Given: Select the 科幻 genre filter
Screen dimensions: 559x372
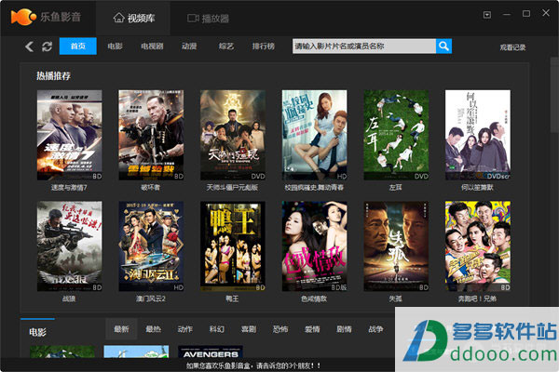Looking at the screenshot, I should [x=217, y=329].
